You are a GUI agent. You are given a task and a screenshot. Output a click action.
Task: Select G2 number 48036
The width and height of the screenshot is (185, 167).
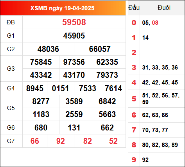(48, 49)
